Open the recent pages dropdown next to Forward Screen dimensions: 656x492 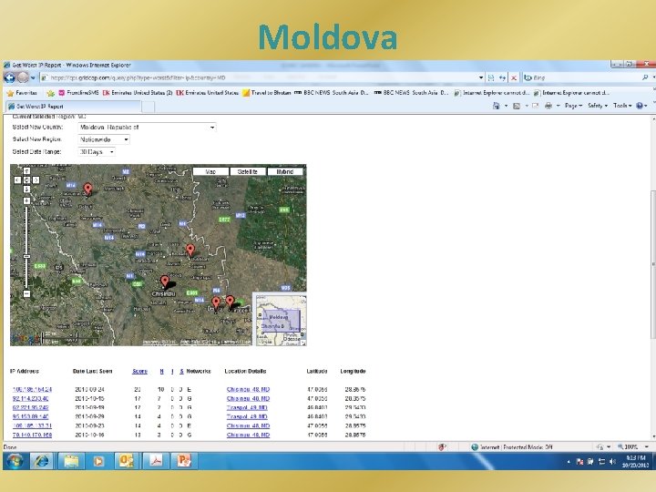point(33,77)
